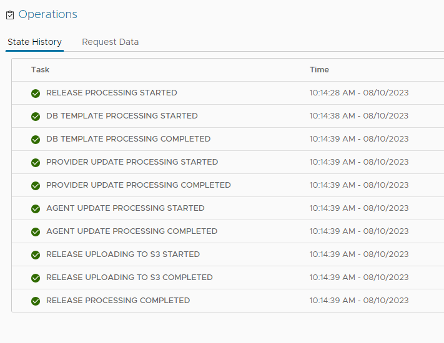Click green checkmark for PROVIDER UPDATE PROCESSING STARTED
444x343 pixels.
[36, 162]
